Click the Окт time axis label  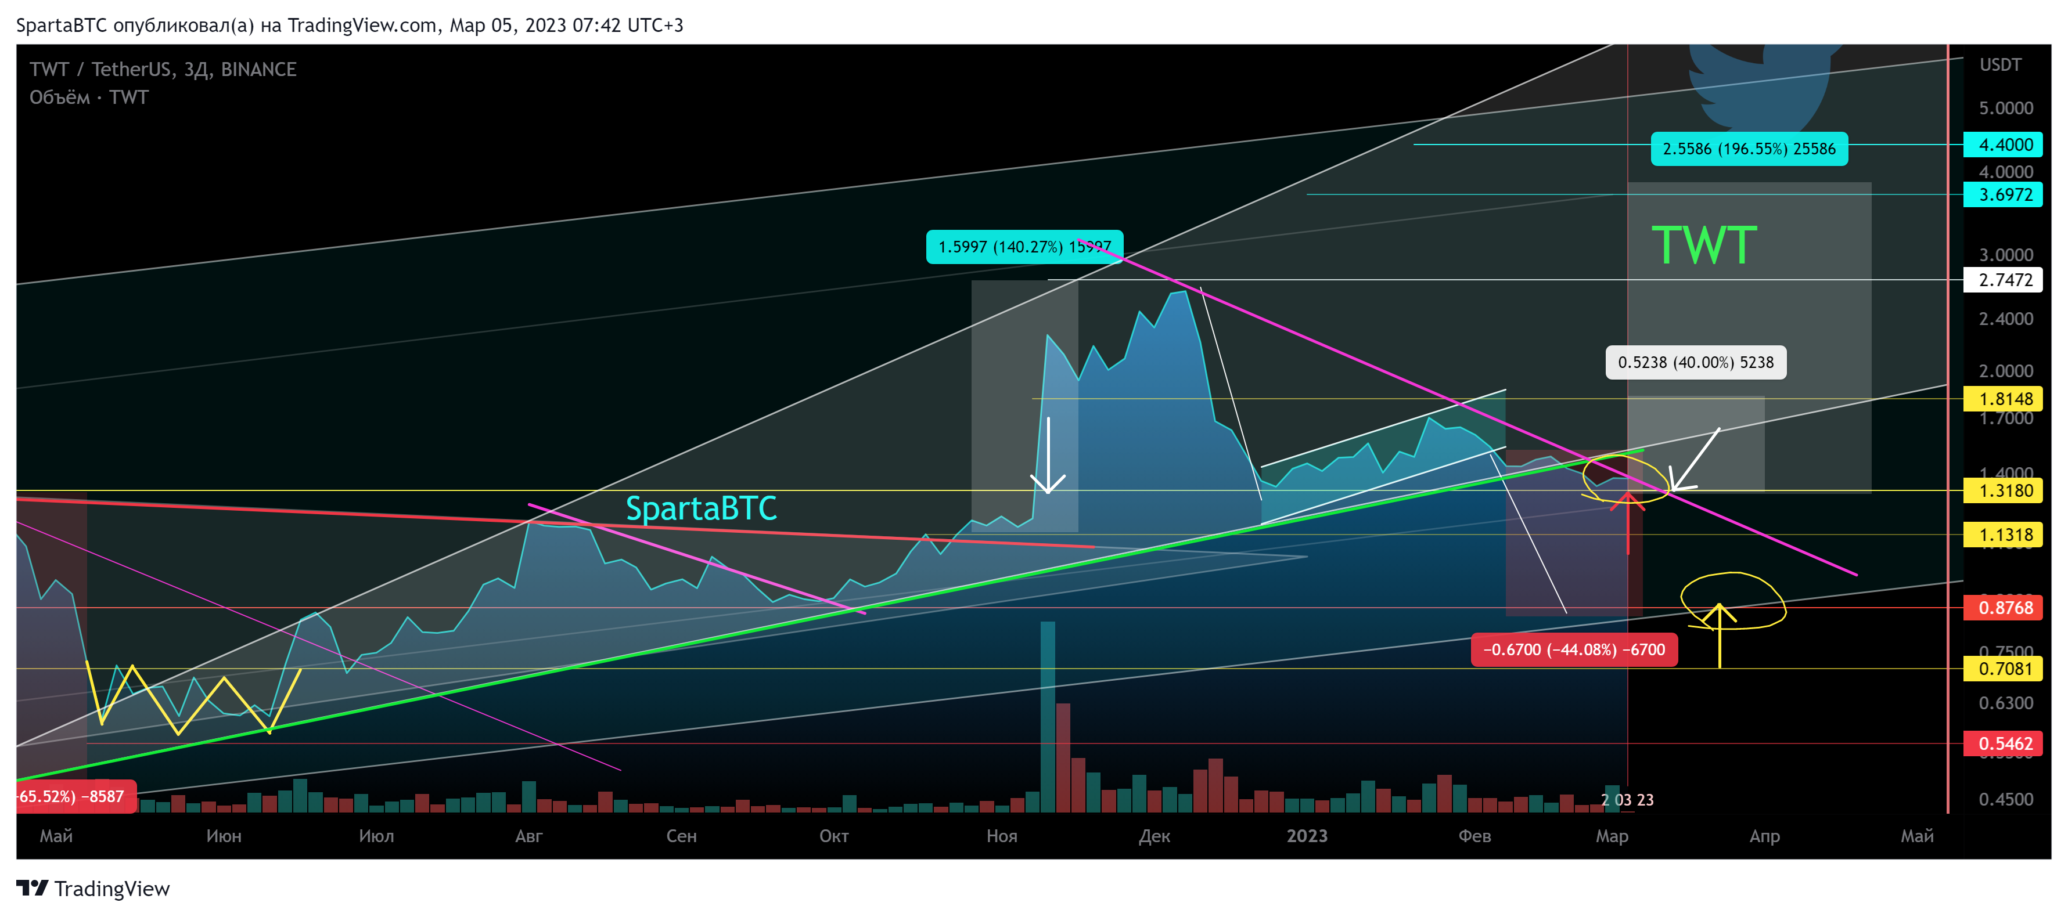click(833, 836)
